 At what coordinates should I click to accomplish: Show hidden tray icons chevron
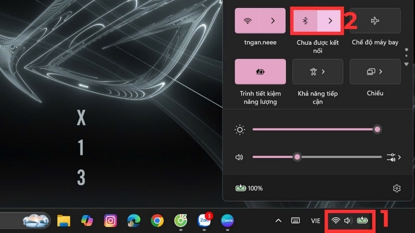click(279, 221)
